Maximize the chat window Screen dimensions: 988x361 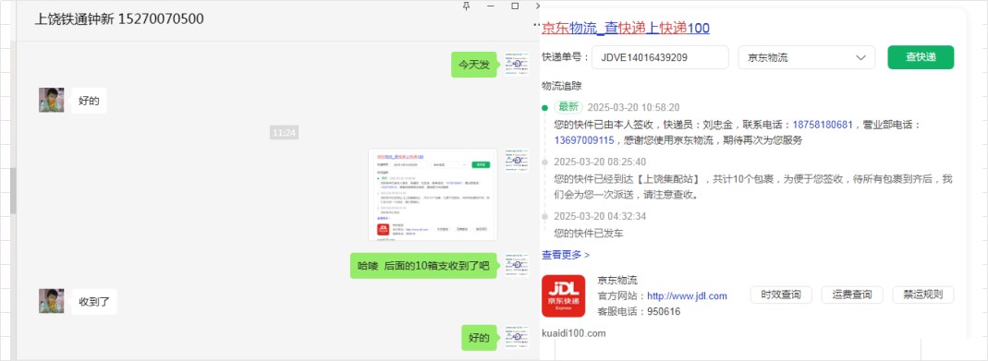pos(515,6)
